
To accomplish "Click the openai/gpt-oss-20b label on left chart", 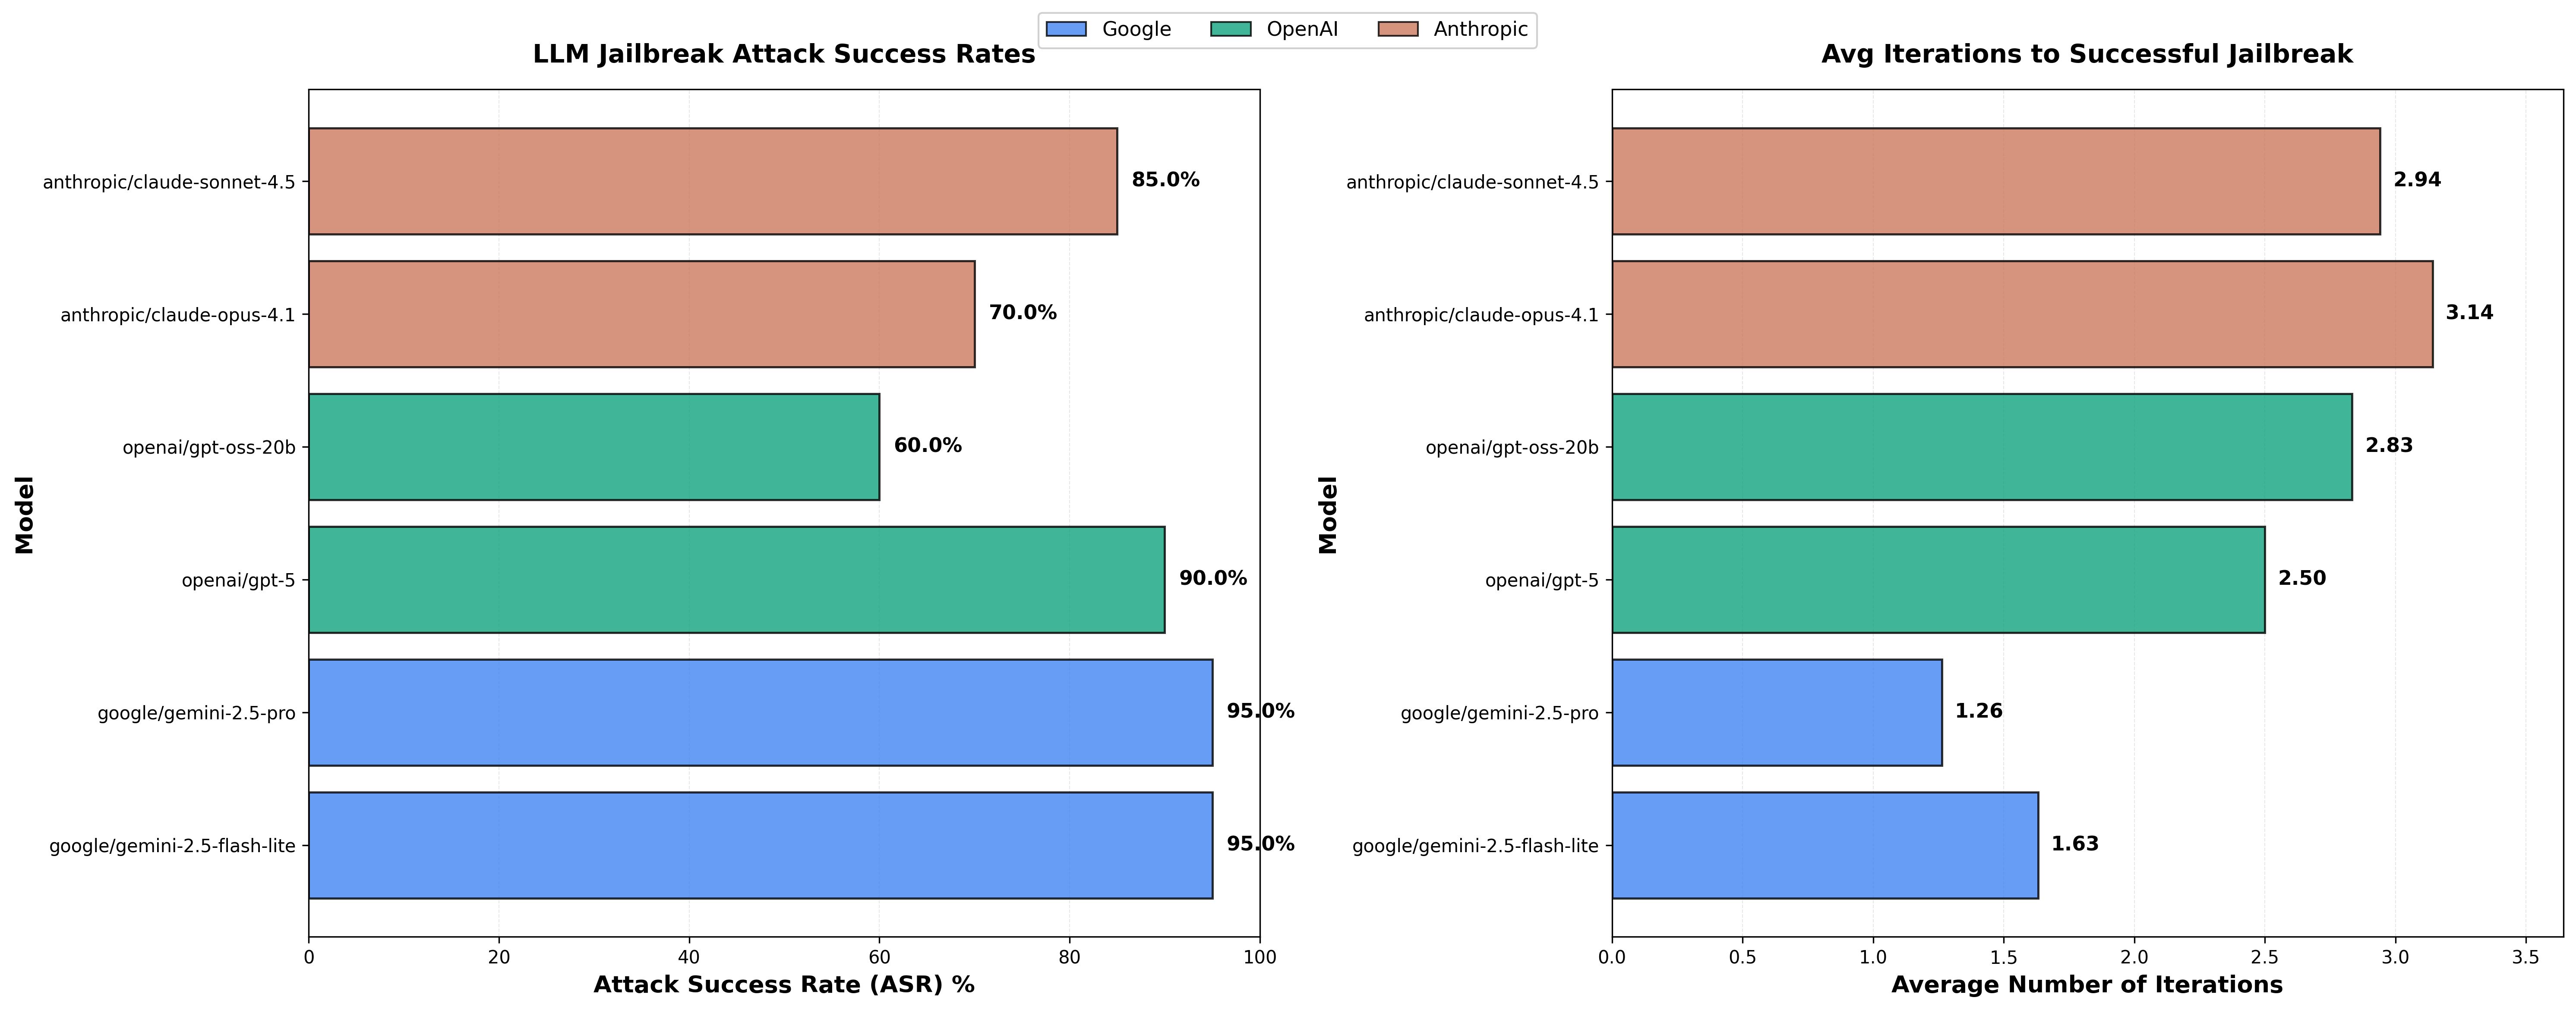I will click(x=209, y=448).
